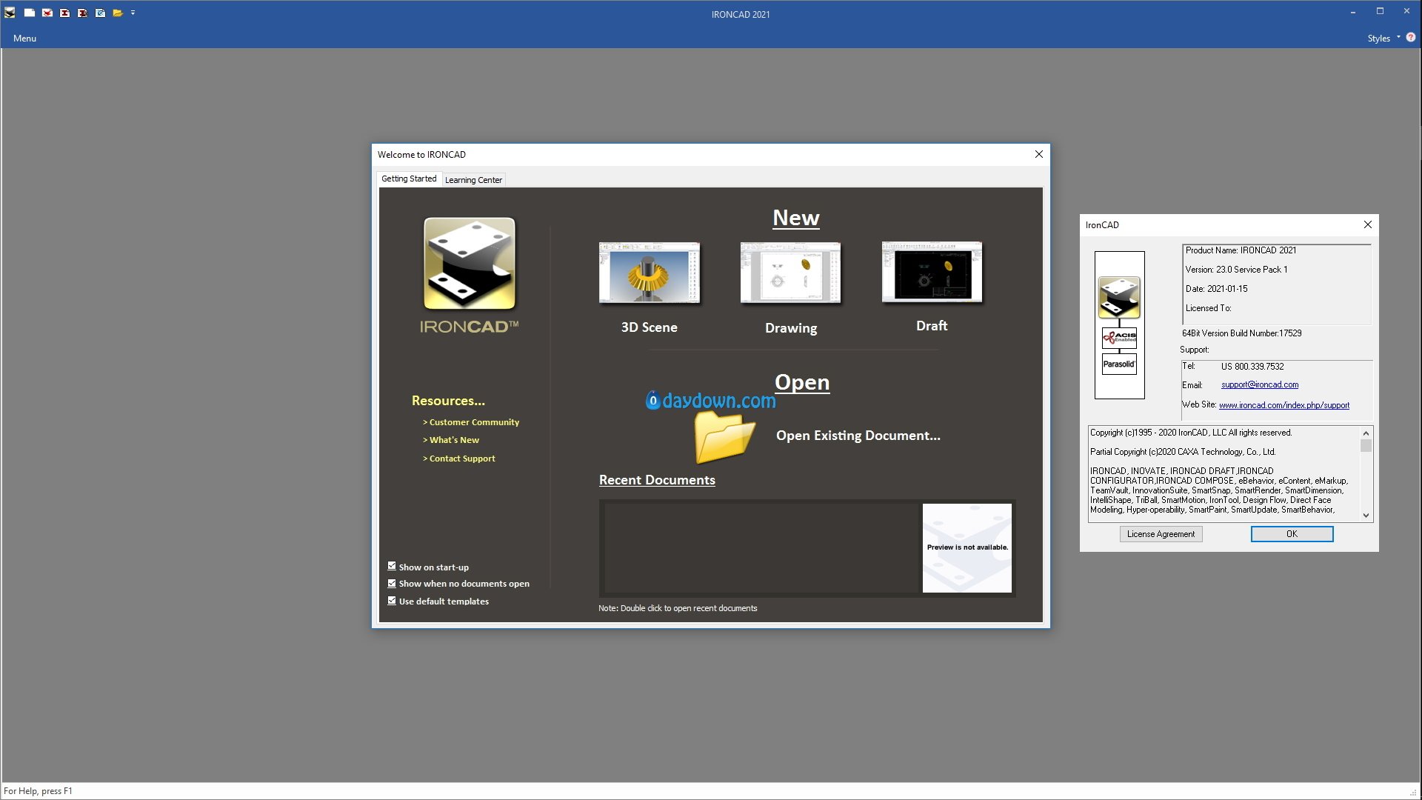Click the Draft label under New
This screenshot has height=800, width=1422.
[x=932, y=326]
